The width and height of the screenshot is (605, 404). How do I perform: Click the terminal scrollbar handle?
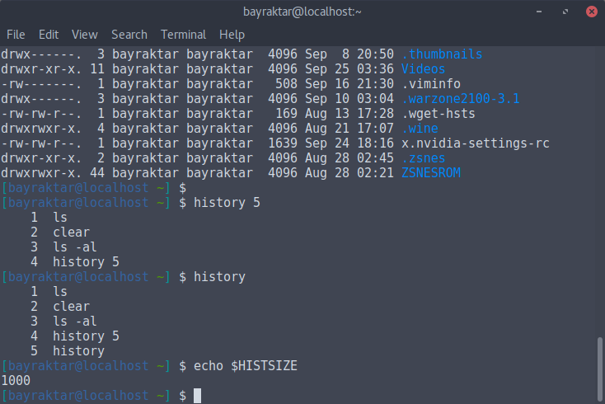coord(599,369)
